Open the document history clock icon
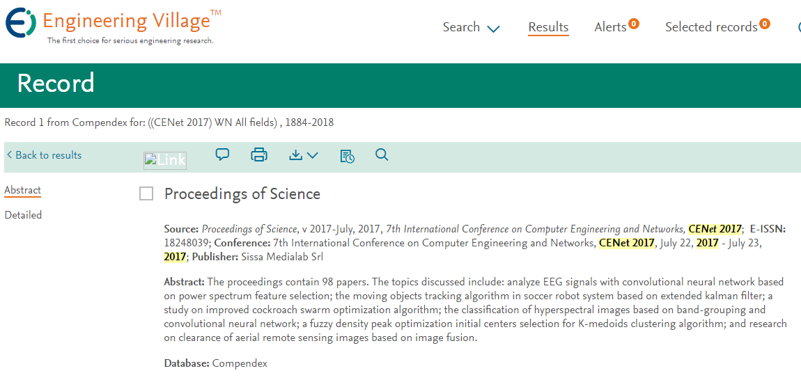Viewport: 801px width, 380px height. tap(347, 156)
